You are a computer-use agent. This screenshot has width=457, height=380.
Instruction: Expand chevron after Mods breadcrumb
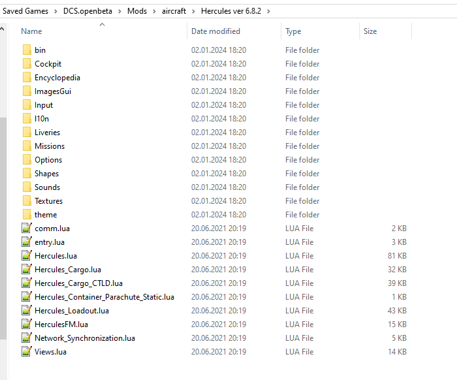coord(154,11)
